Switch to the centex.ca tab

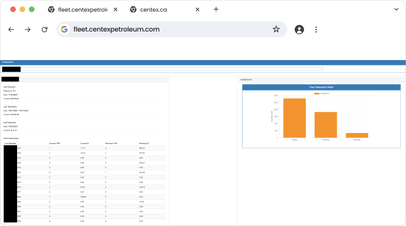[x=153, y=10]
